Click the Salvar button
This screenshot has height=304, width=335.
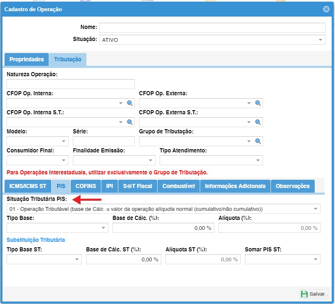(313, 294)
